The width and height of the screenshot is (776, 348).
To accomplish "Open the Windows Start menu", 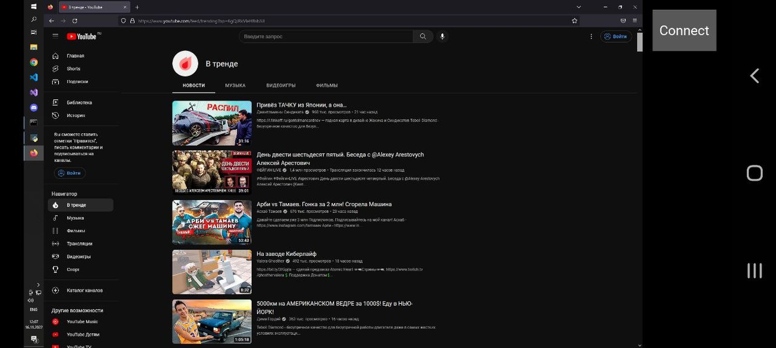I will point(33,7).
